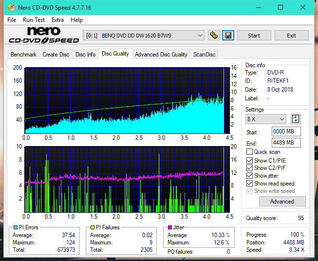The image size is (318, 261).
Task: Switch to the Disc Info tab
Action: coord(85,55)
